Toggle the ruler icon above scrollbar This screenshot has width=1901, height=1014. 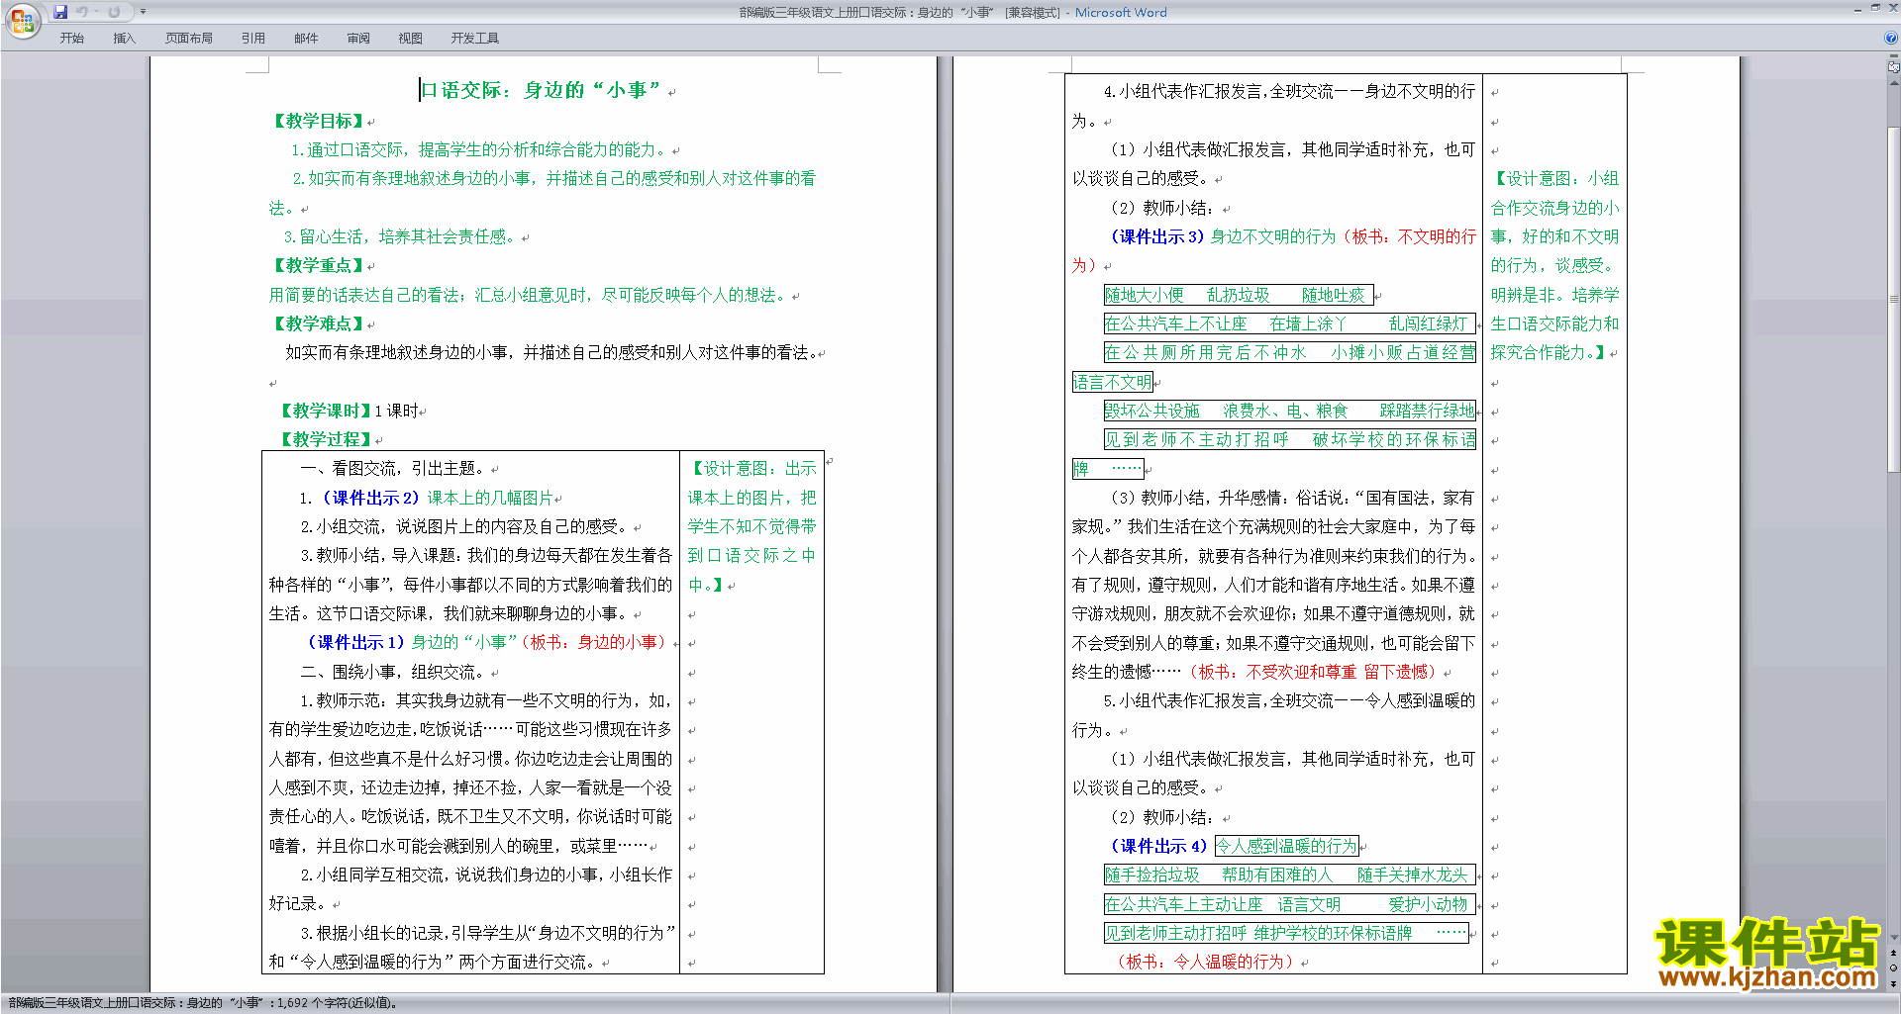click(1894, 68)
